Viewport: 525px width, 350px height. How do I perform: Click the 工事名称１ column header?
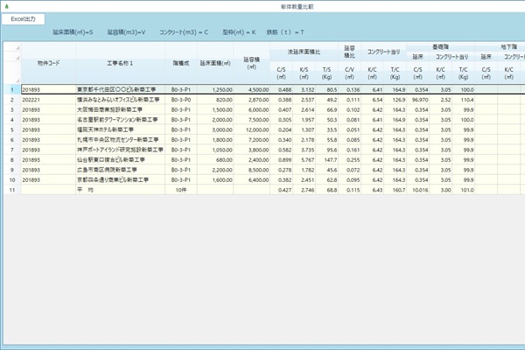coord(121,63)
